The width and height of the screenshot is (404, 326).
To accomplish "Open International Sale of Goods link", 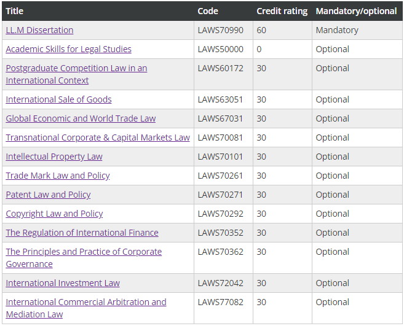I will 58,99.
